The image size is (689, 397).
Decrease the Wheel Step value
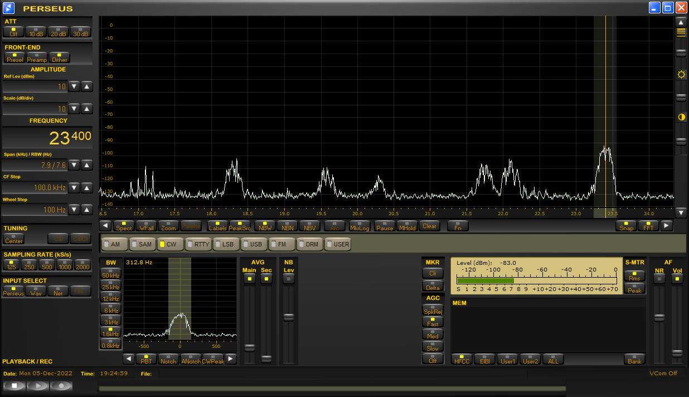74,210
